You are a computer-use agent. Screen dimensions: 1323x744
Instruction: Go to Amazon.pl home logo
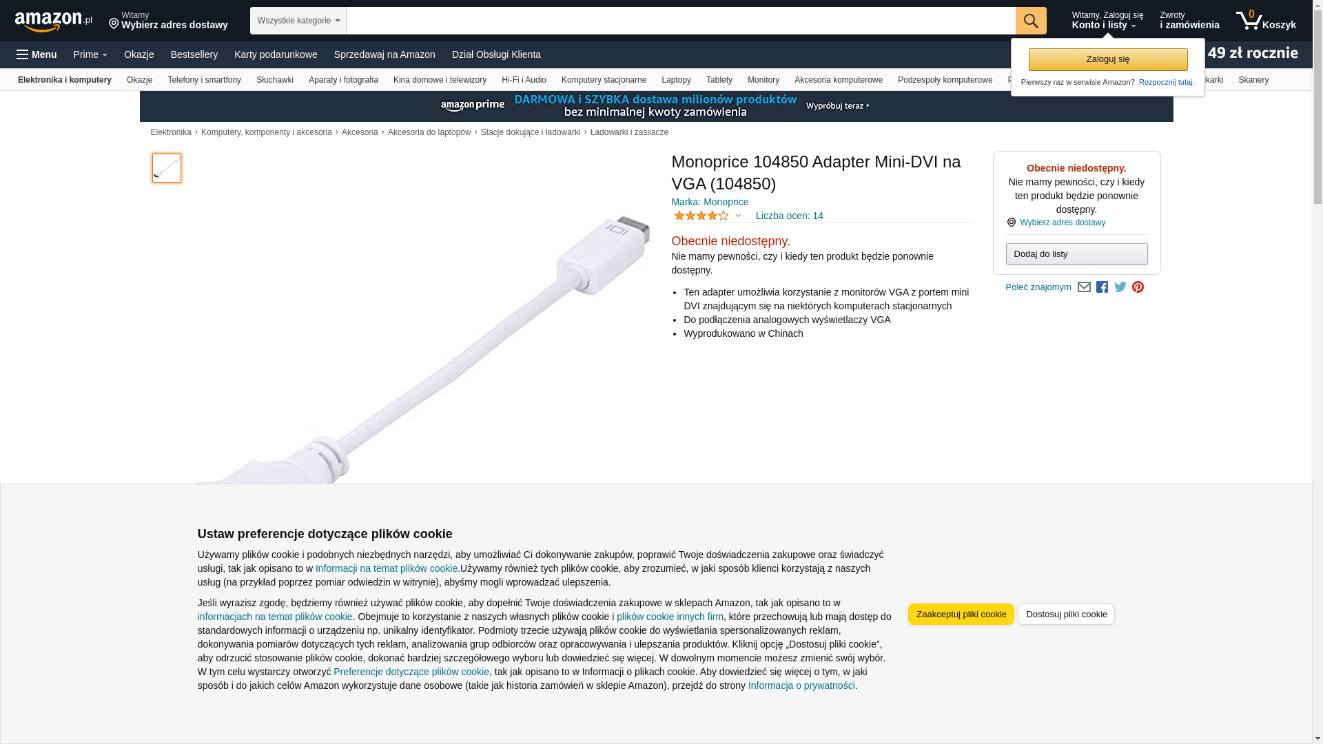tap(54, 21)
